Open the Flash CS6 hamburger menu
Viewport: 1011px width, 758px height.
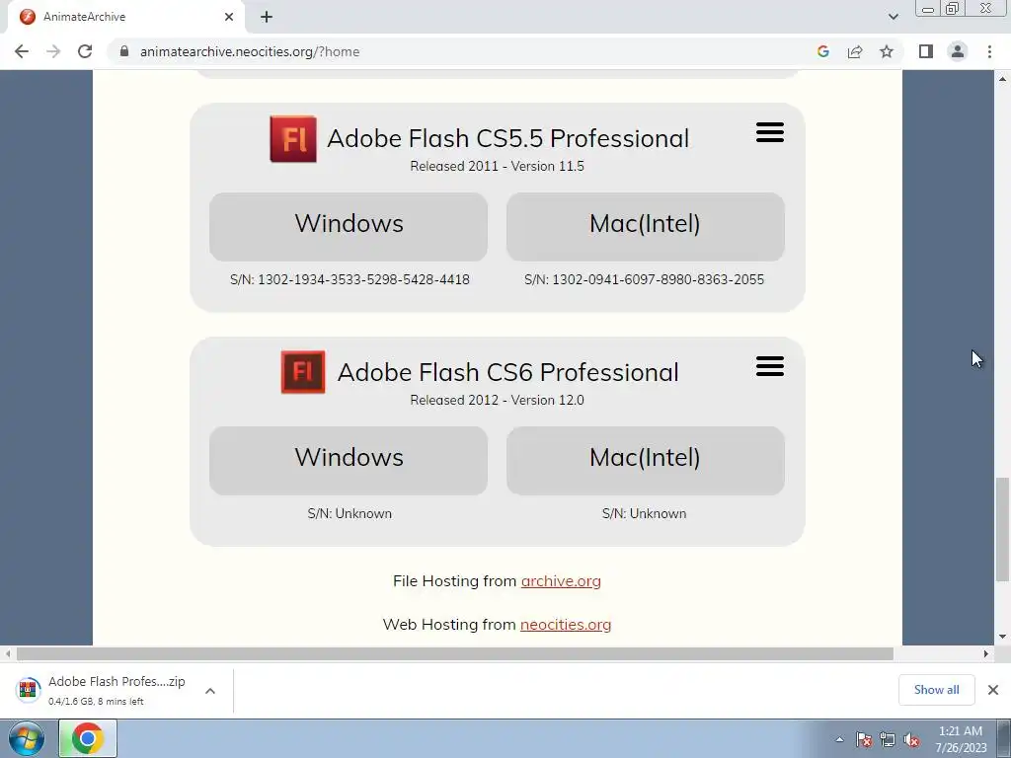(770, 366)
